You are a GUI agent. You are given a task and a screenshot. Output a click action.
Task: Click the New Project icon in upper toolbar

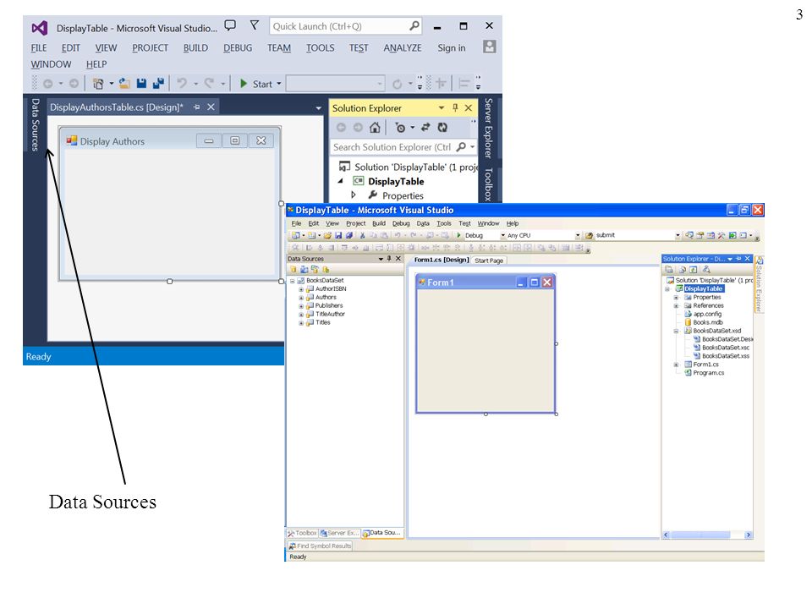tap(98, 83)
